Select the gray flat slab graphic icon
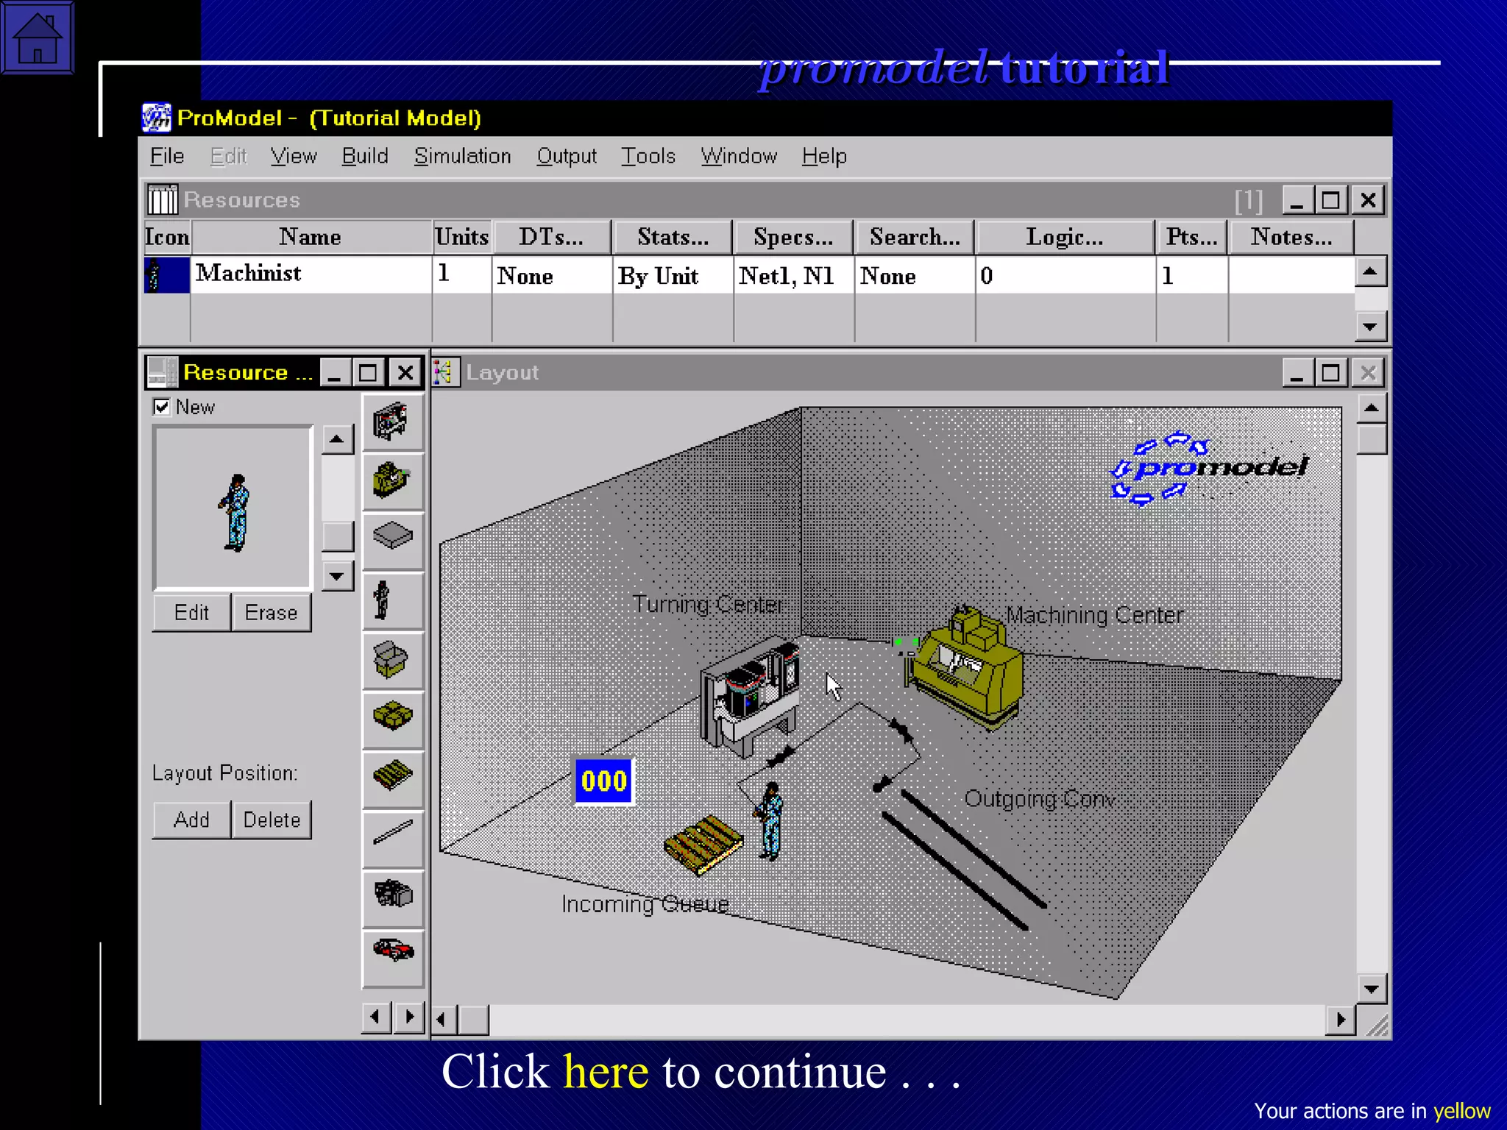This screenshot has height=1130, width=1507. tap(393, 541)
